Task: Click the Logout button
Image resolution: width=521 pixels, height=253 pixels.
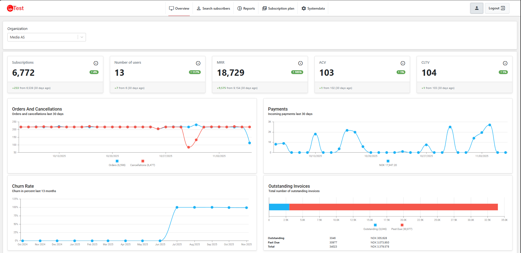Action: click(497, 8)
